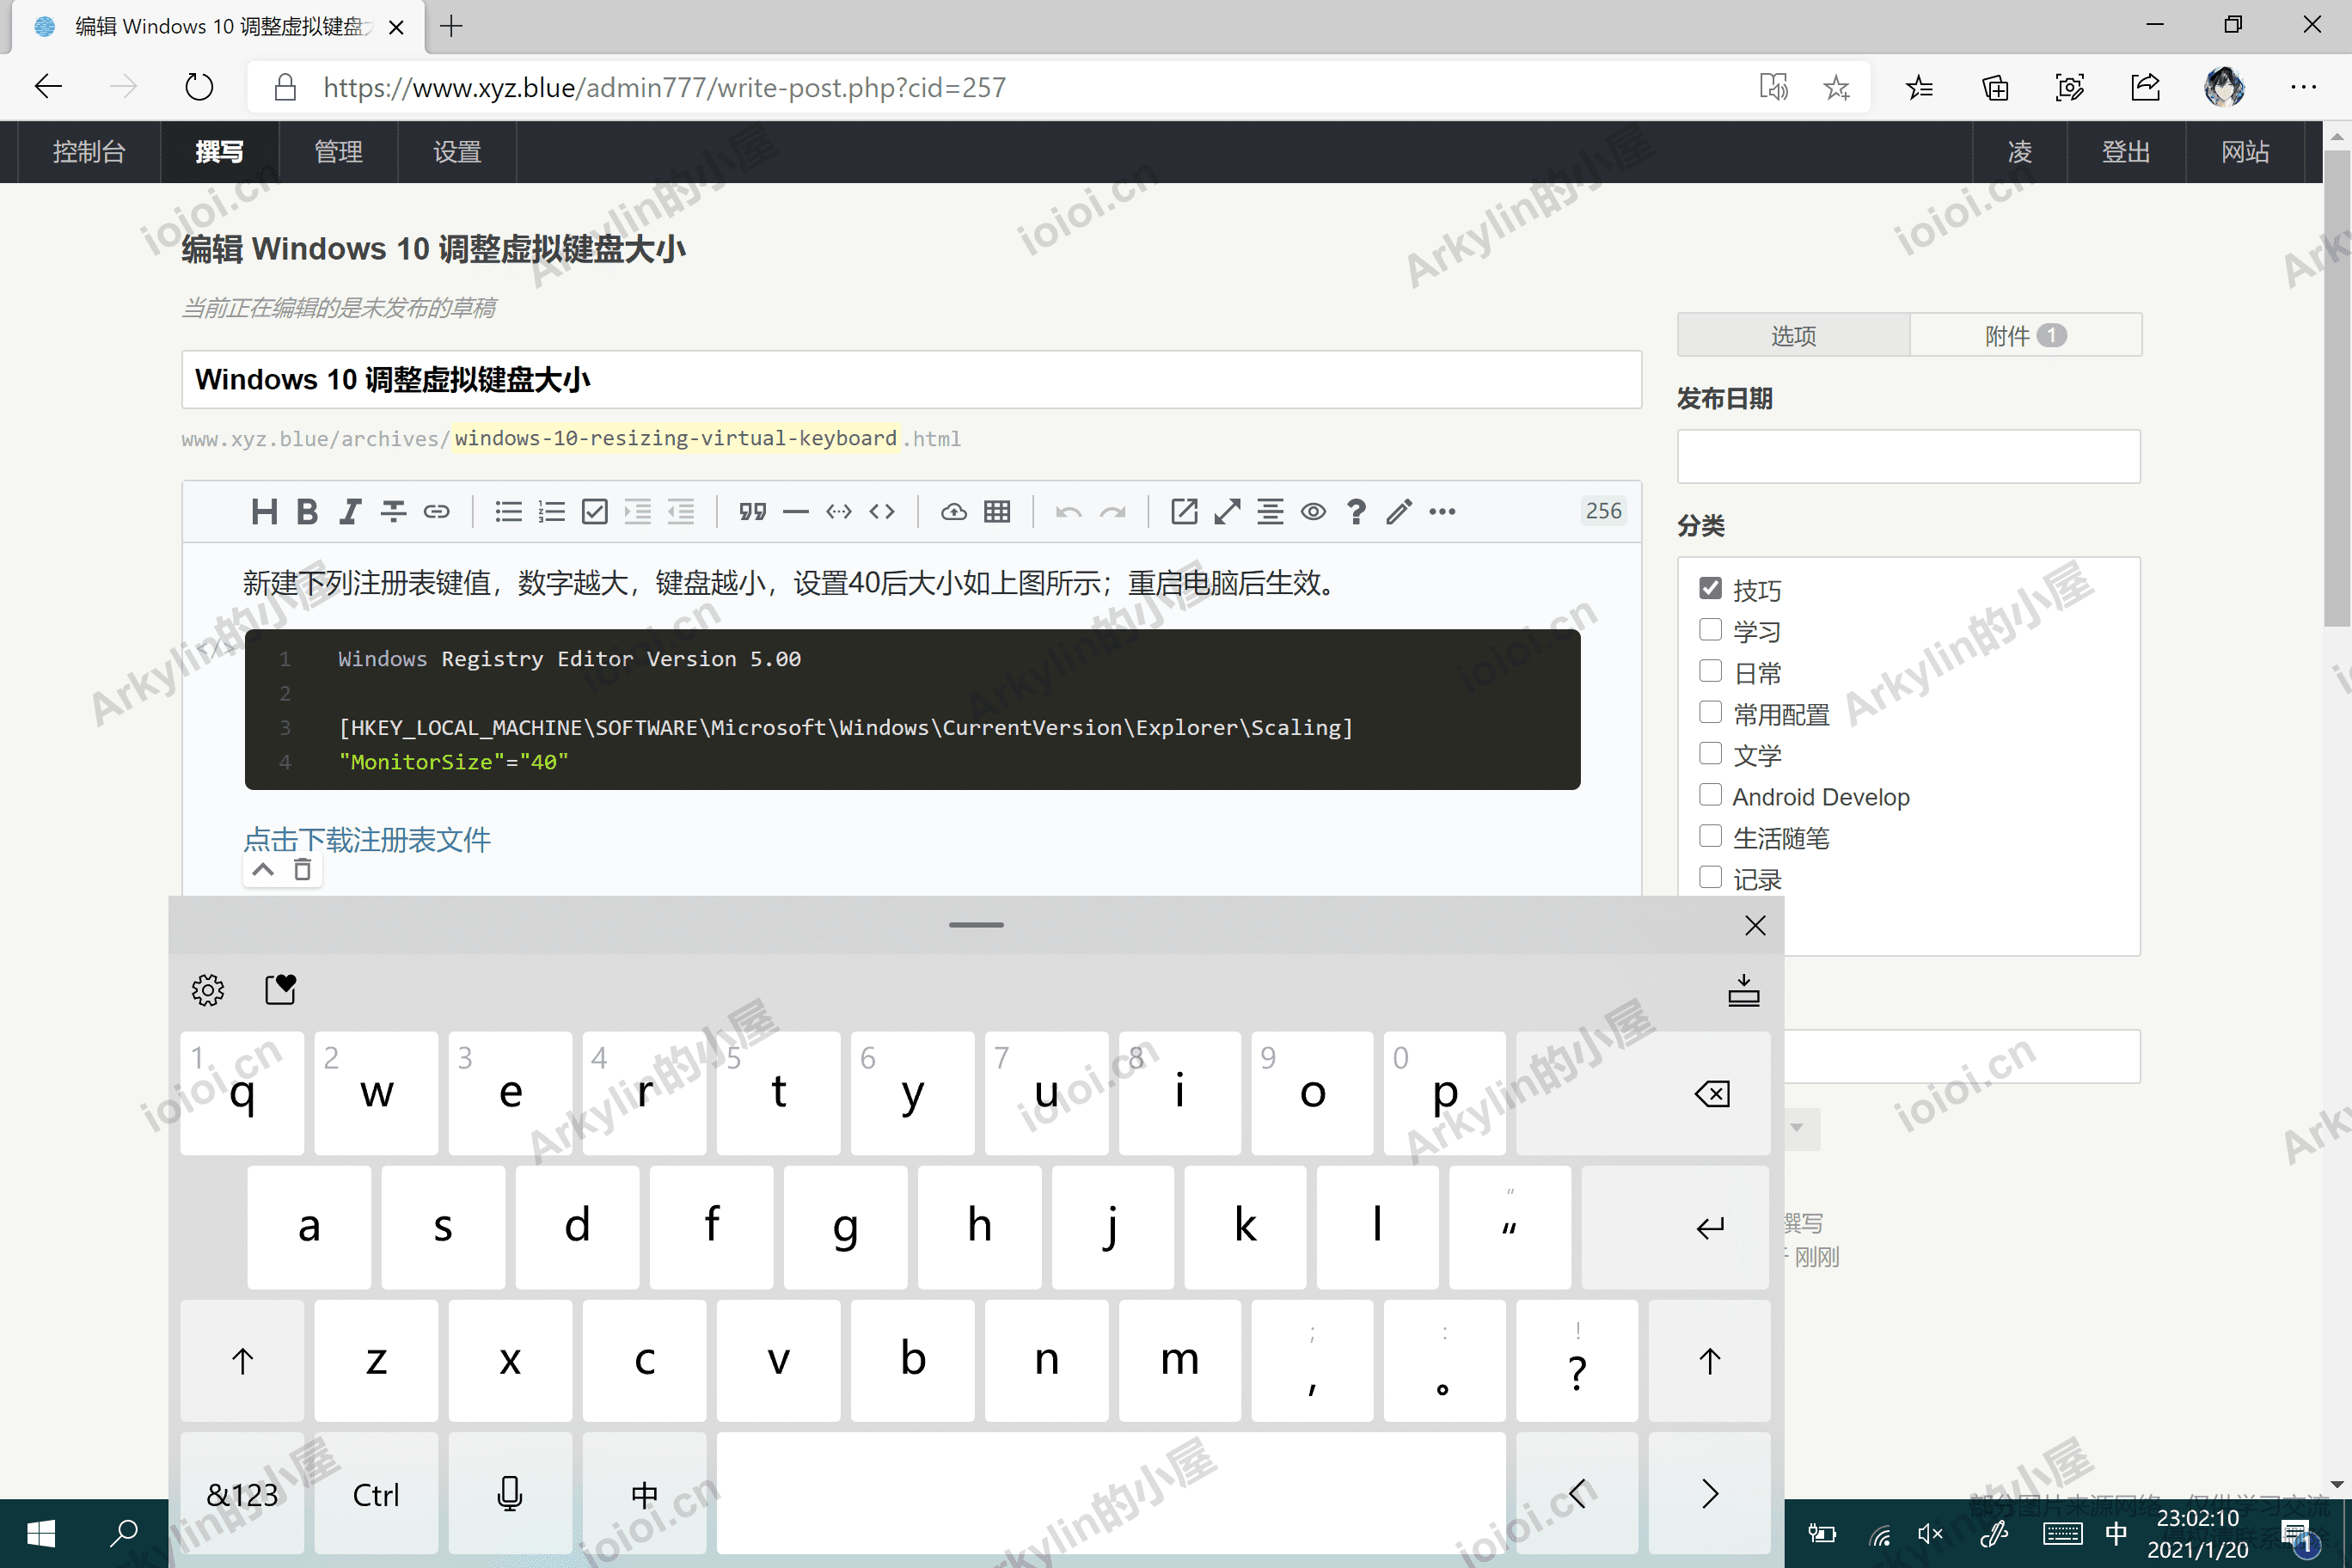This screenshot has height=1568, width=2352.
Task: Undo the last edit
Action: click(1069, 512)
